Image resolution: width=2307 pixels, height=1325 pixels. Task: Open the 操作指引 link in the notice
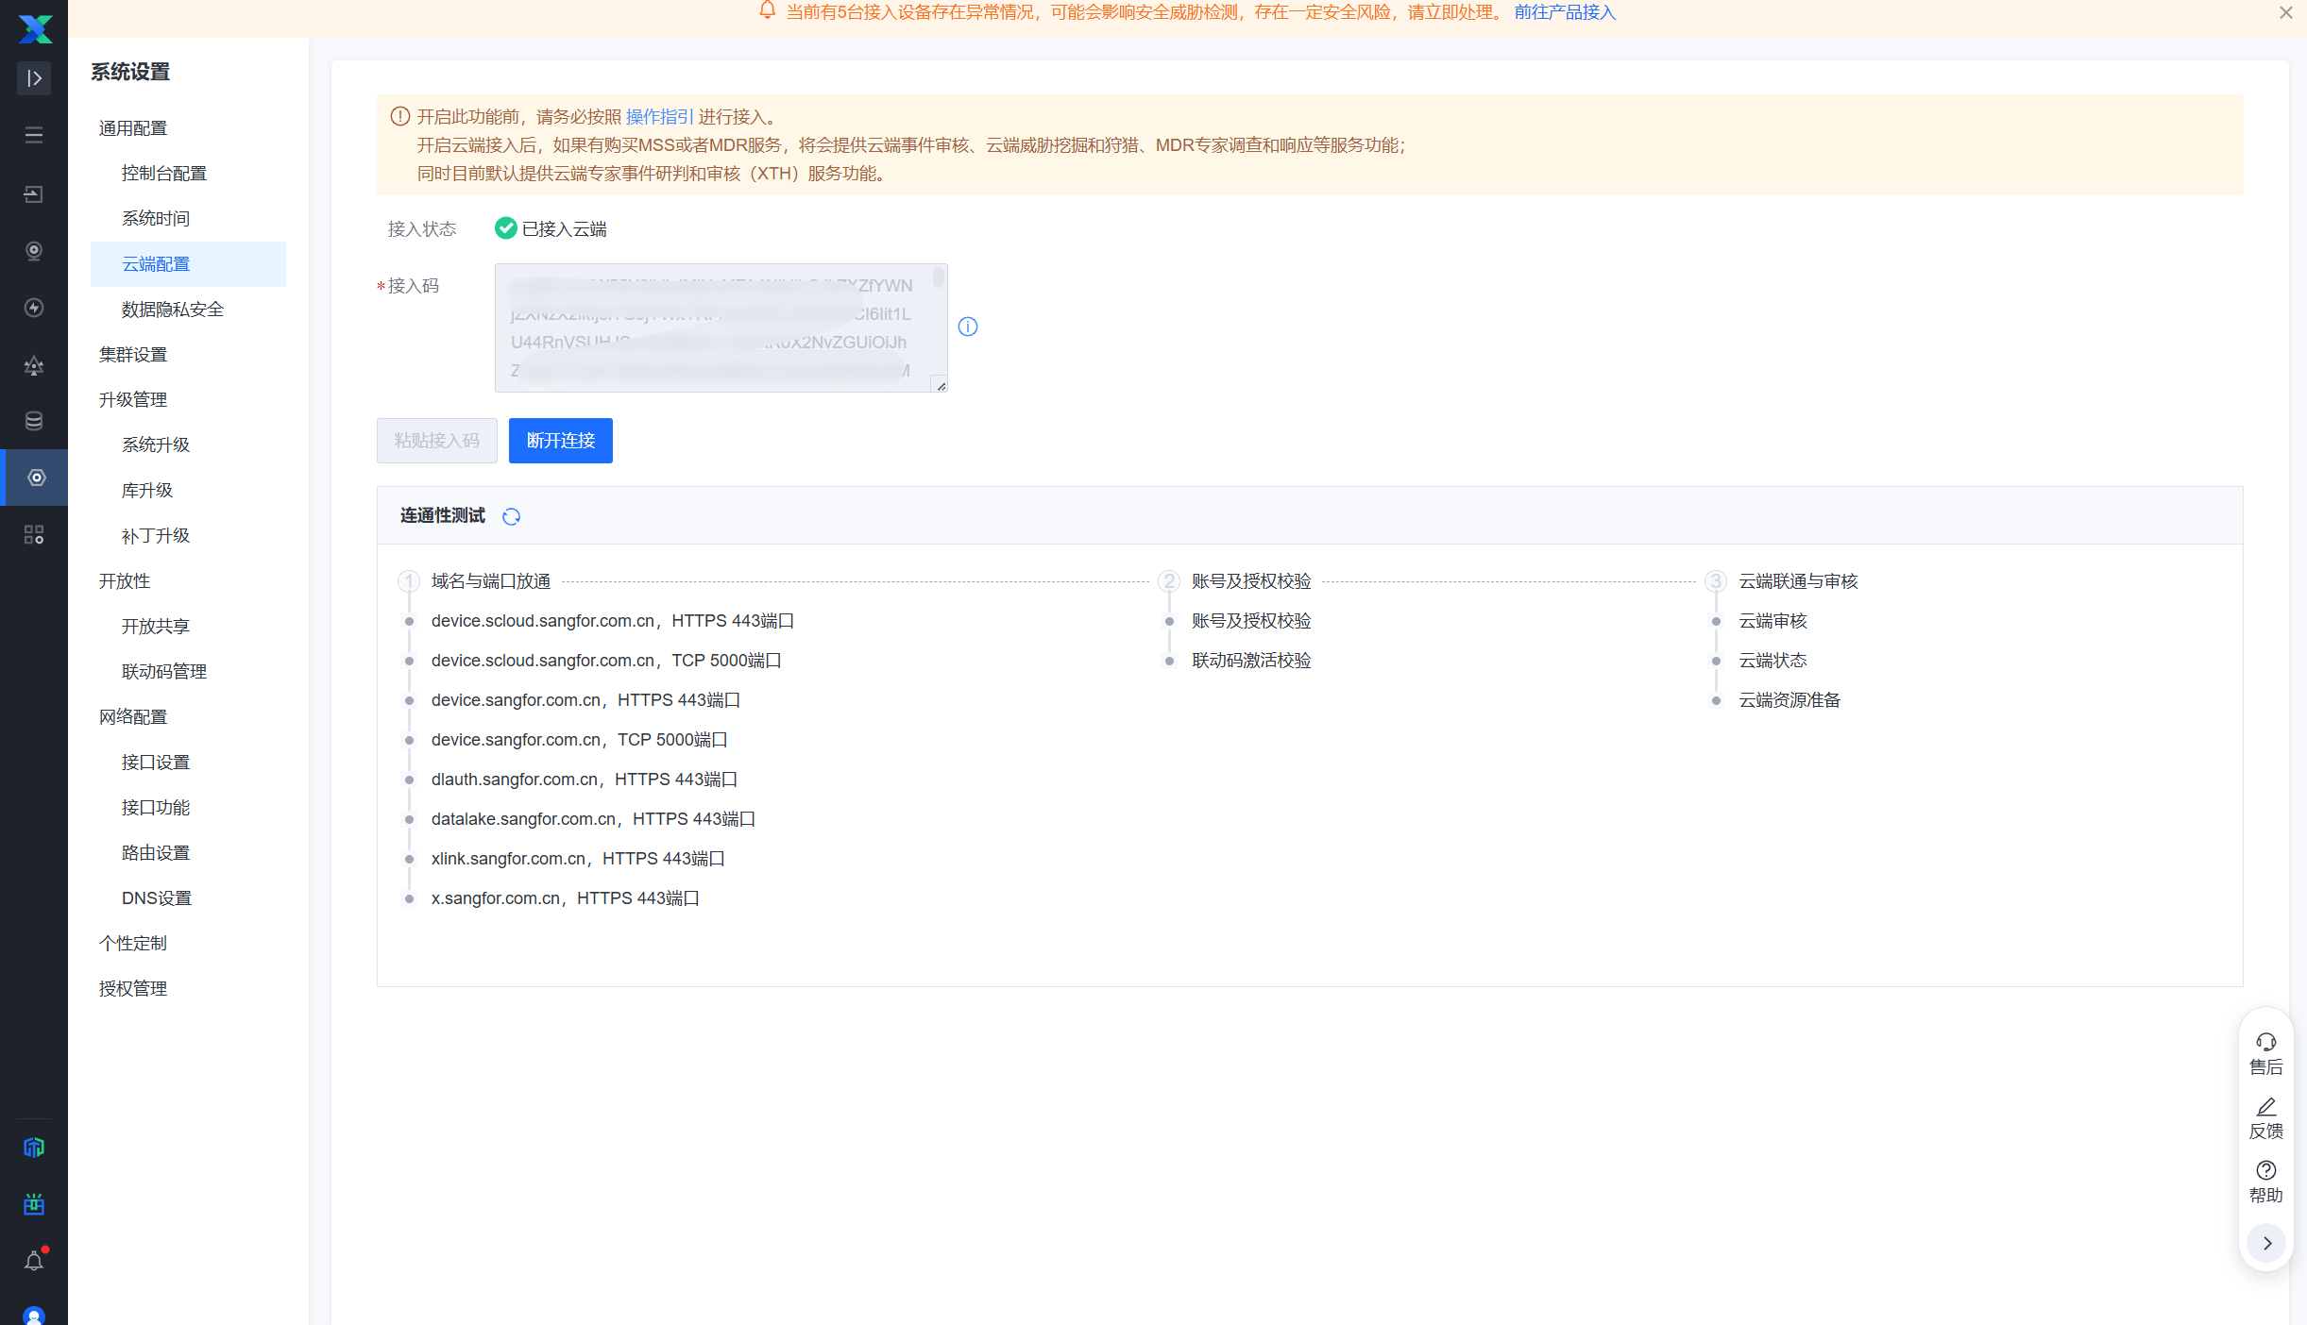pos(659,116)
